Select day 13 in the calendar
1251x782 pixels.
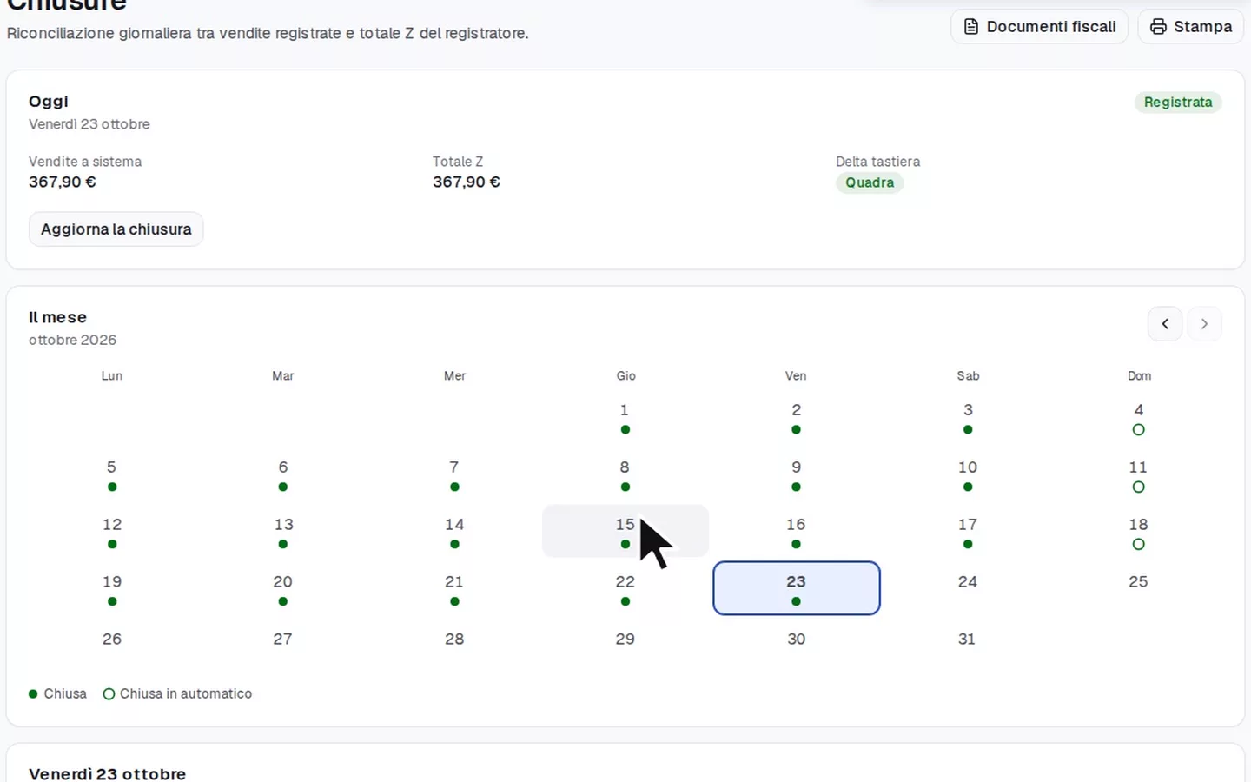click(x=283, y=531)
